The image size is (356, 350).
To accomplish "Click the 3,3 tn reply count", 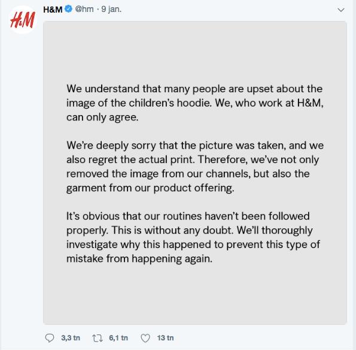I will point(71,338).
